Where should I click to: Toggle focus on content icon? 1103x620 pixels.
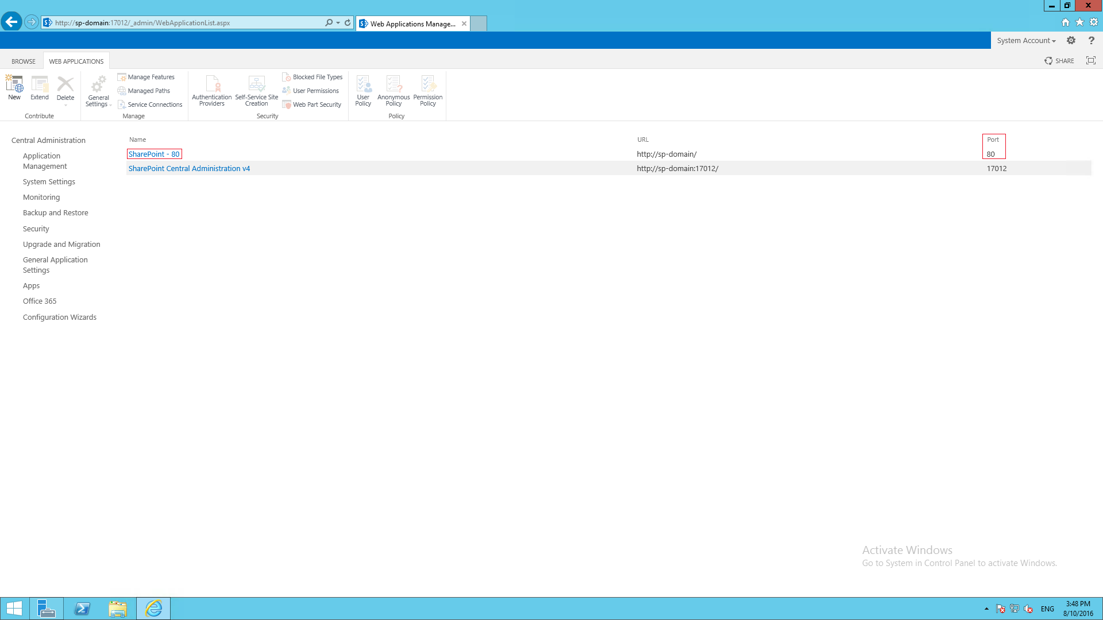pos(1091,60)
